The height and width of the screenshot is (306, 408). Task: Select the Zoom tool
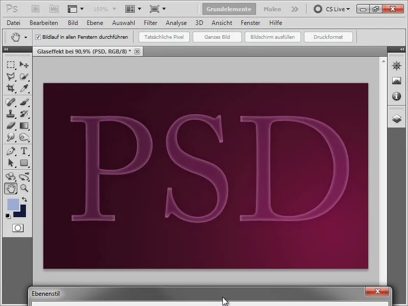pos(24,188)
